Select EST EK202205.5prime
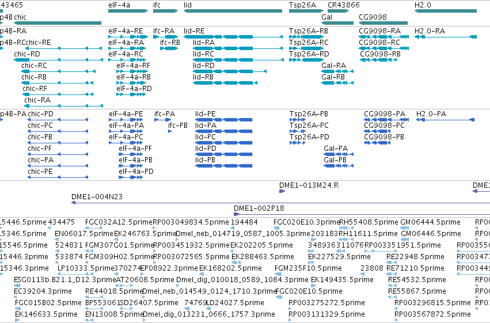Image resolution: width=490 pixels, height=323 pixels. [233, 251]
